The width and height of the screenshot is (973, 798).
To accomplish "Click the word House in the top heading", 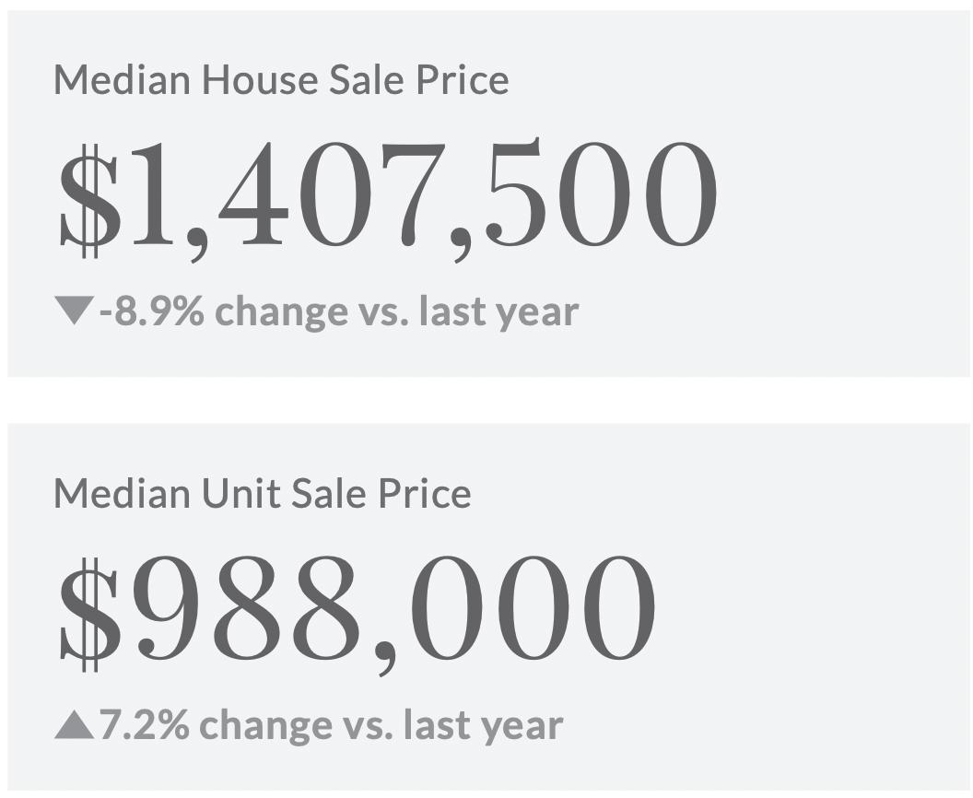I will (x=261, y=80).
